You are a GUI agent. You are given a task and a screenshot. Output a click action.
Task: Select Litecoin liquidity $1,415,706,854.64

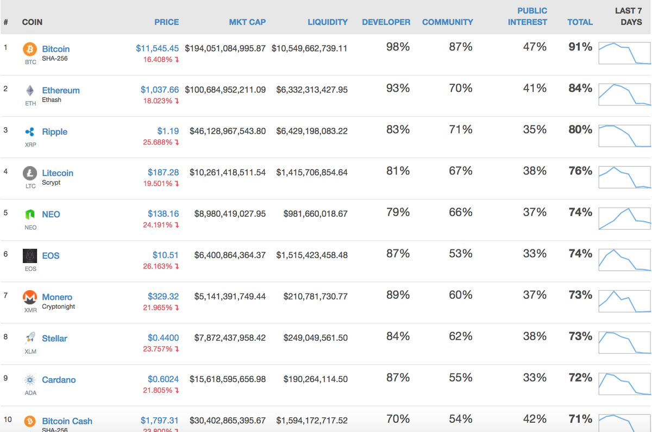(312, 172)
